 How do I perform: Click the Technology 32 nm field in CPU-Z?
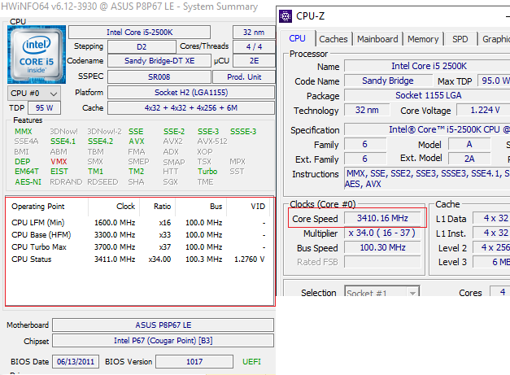pos(367,111)
